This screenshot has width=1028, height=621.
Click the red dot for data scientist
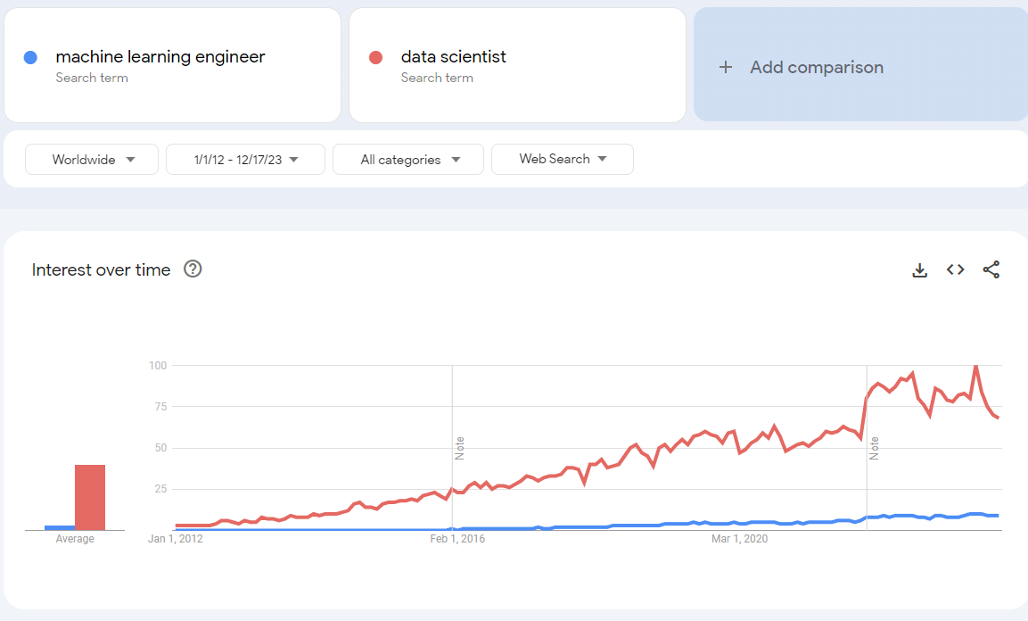coord(375,57)
